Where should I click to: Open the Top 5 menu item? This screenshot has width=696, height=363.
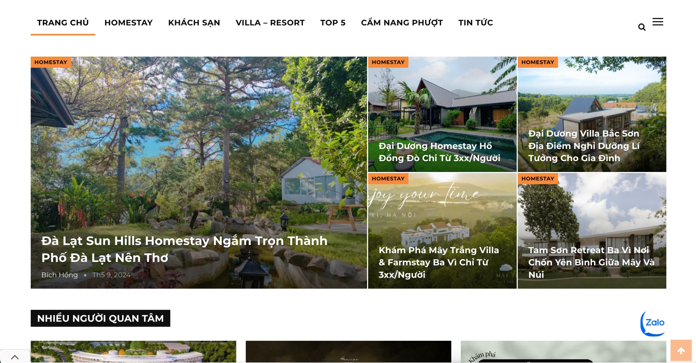pyautogui.click(x=333, y=23)
